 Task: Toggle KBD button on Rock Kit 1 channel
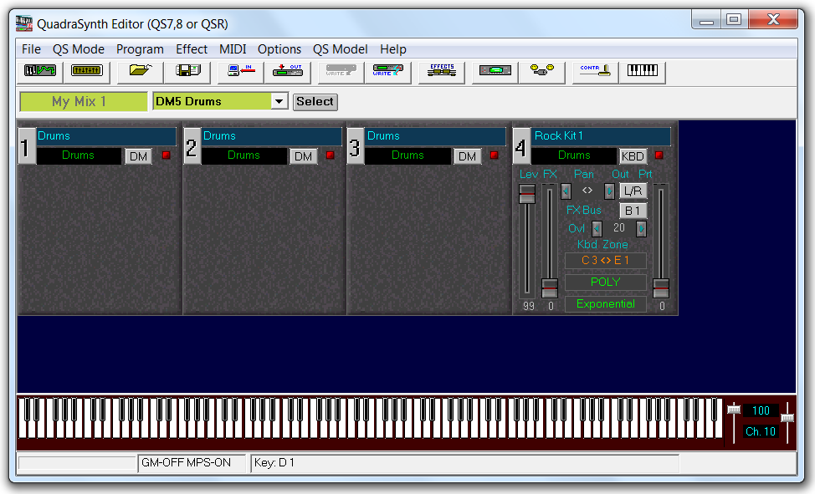pos(633,156)
